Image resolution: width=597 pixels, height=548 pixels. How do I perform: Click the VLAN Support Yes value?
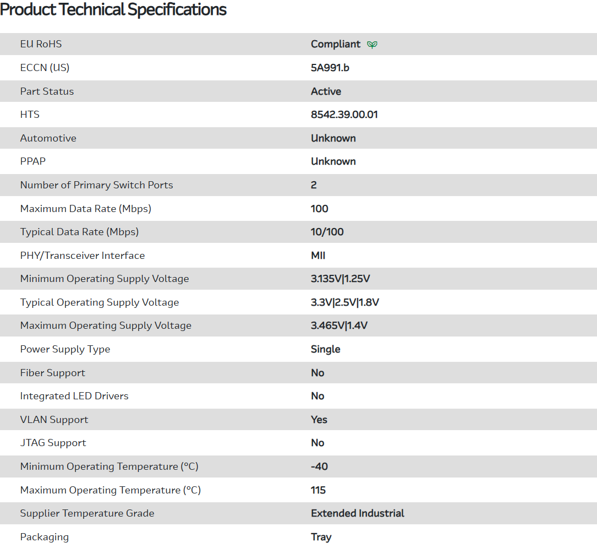click(x=319, y=420)
